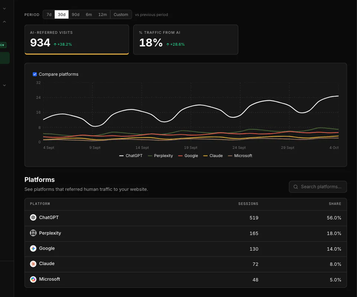Click the 14.0% share value

(x=334, y=249)
